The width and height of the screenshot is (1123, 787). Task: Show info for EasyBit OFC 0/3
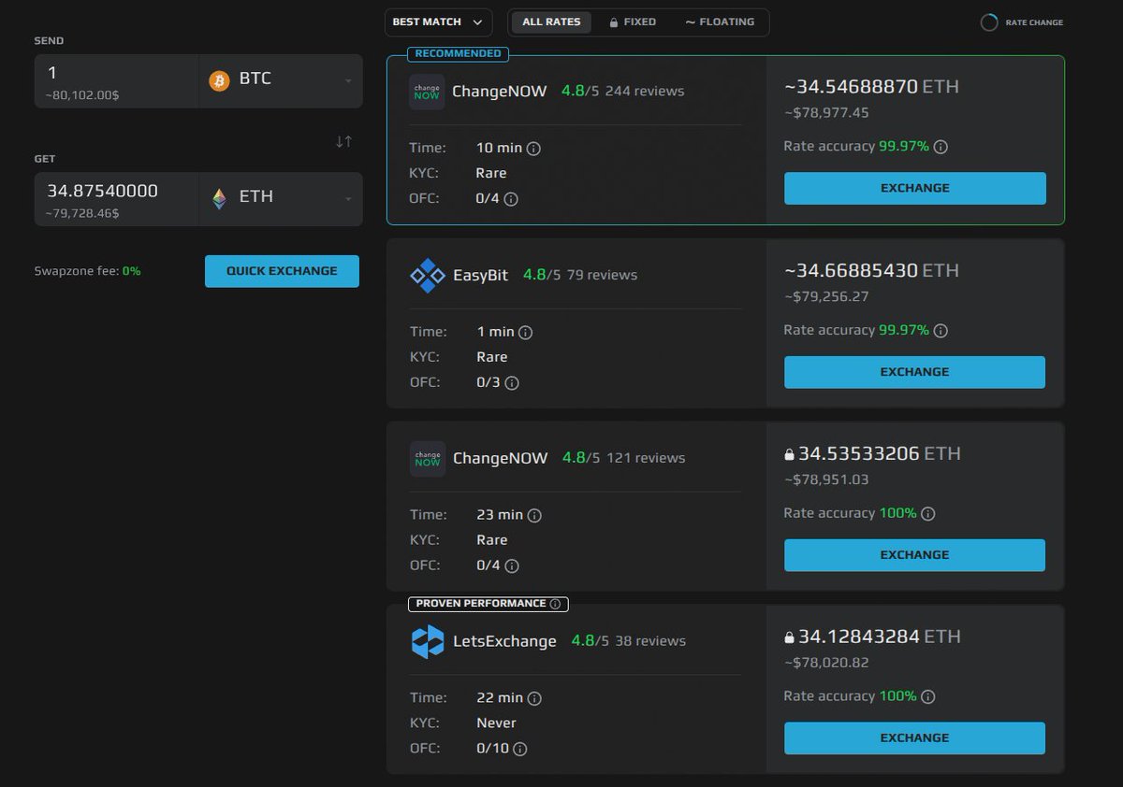point(511,382)
